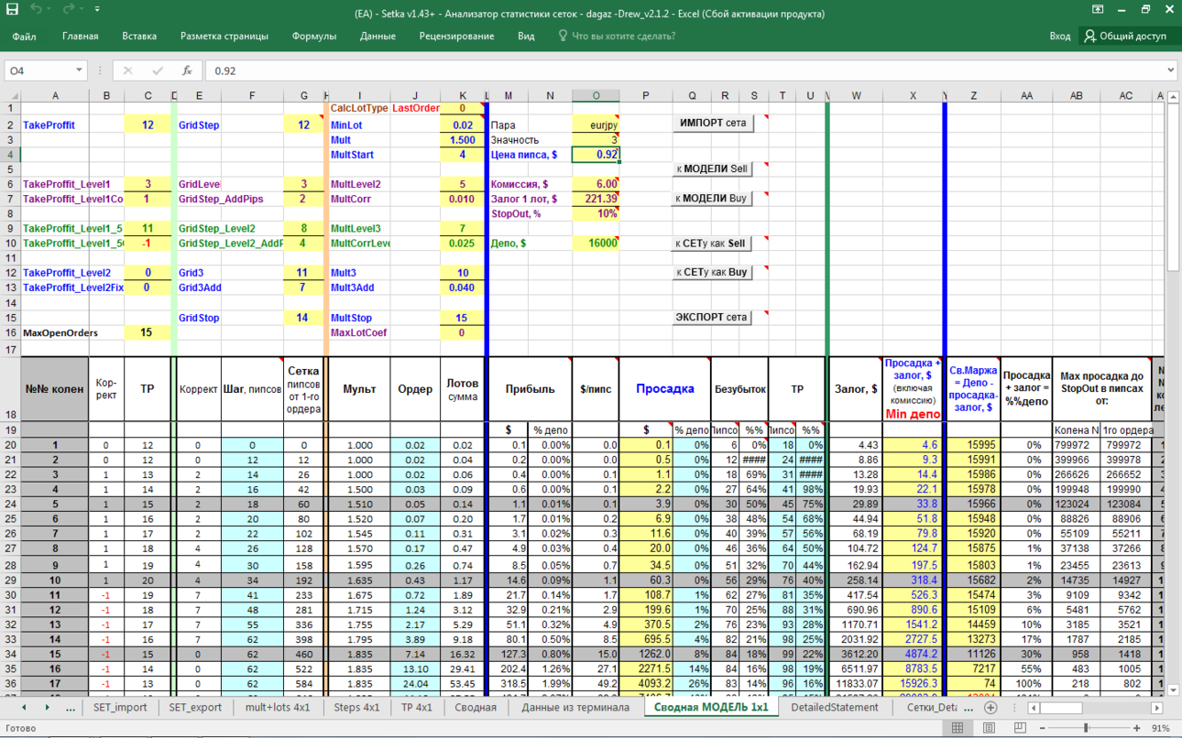Open SET_export sheet tab
This screenshot has height=738, width=1182.
[x=195, y=708]
